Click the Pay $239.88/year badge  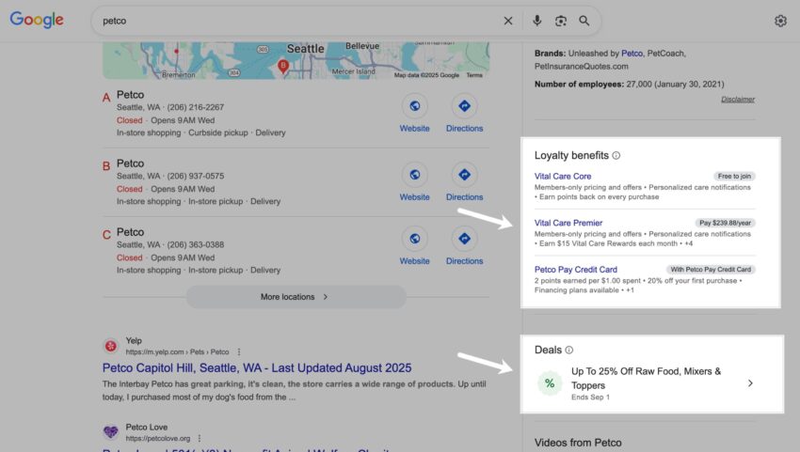pyautogui.click(x=725, y=223)
